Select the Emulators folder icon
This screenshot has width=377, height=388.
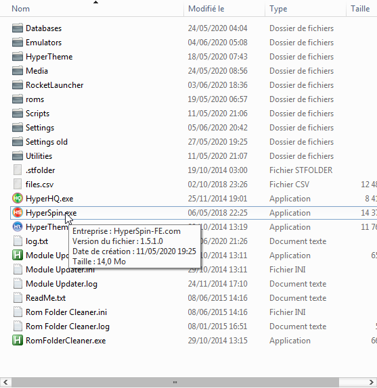point(18,43)
